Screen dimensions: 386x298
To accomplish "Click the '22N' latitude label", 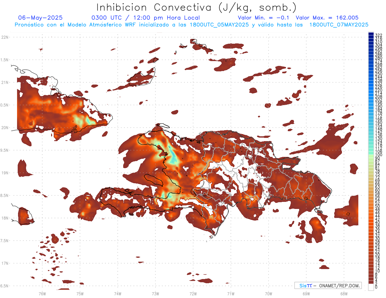I will pyautogui.click(x=5, y=37).
